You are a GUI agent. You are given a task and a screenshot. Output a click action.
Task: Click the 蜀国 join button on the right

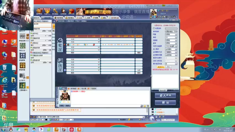(139, 53)
